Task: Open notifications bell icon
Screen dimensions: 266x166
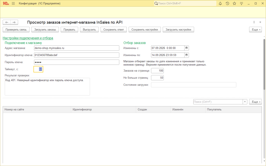Action: [x=220, y=3]
